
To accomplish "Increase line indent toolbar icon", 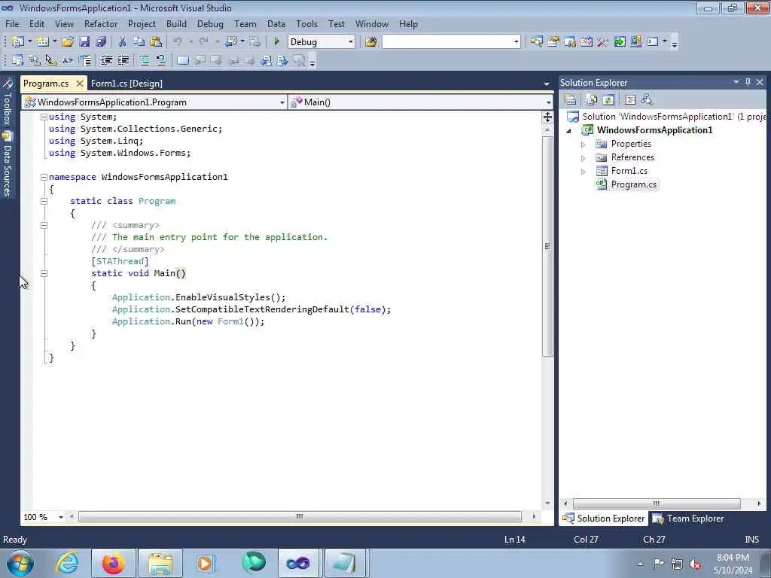I will pyautogui.click(x=123, y=60).
